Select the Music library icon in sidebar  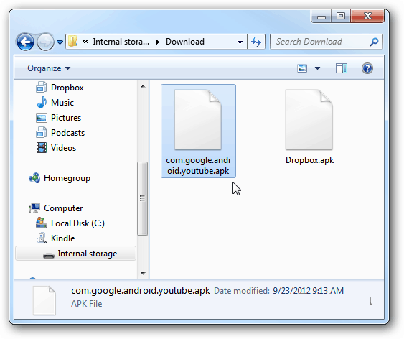point(42,102)
